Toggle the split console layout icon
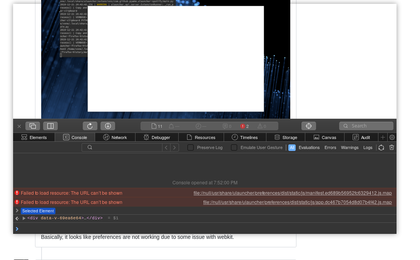 tap(50, 126)
